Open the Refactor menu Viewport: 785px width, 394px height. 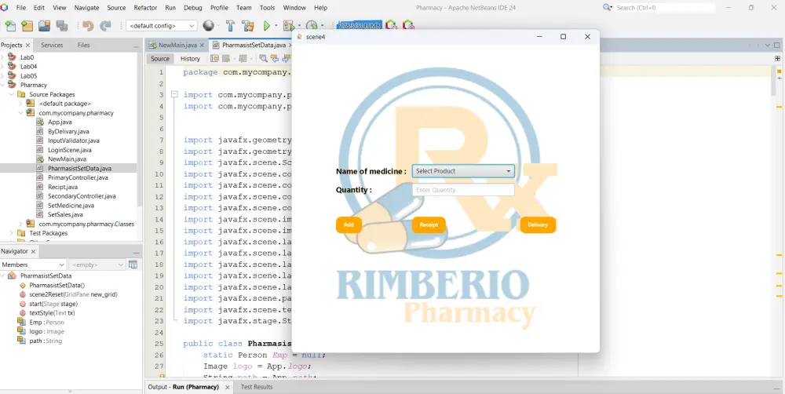point(146,8)
